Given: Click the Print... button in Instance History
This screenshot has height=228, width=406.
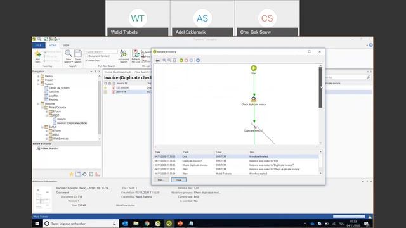Looking at the screenshot, I should (x=161, y=180).
